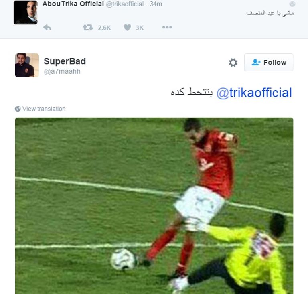308x294 pixels.
Task: Open the 34m timestamp link
Action: point(156,4)
